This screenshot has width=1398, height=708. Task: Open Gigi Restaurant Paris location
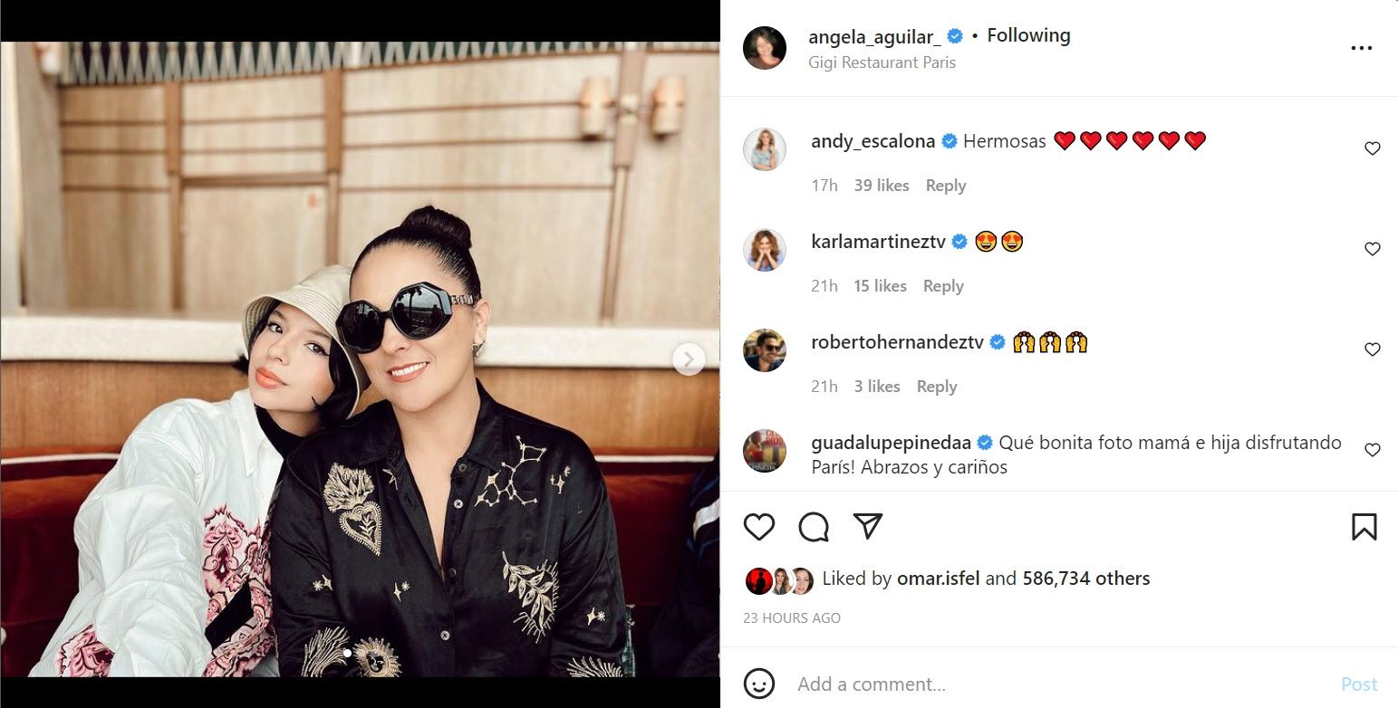[x=882, y=62]
